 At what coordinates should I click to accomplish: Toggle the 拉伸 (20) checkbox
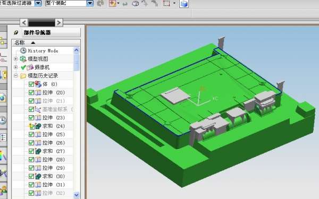pos(31,92)
